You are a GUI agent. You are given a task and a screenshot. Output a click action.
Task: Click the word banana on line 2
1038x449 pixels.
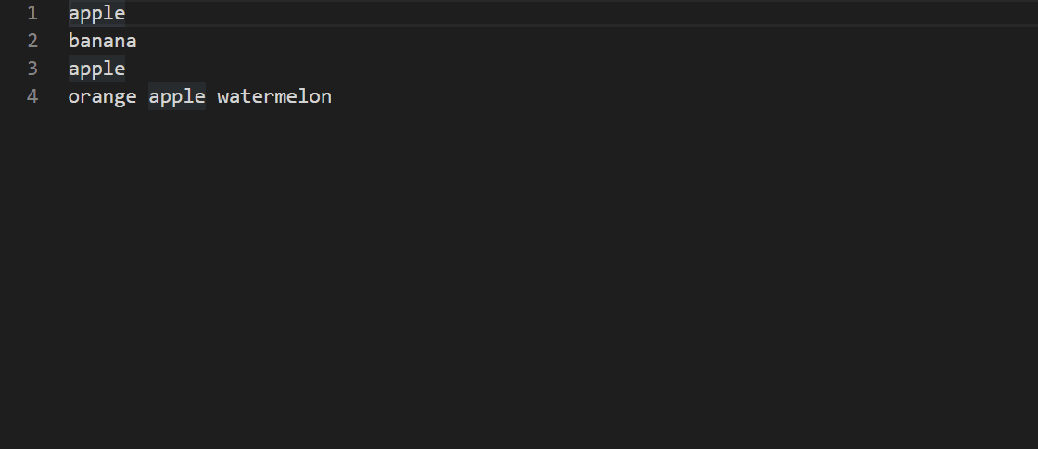click(x=102, y=41)
